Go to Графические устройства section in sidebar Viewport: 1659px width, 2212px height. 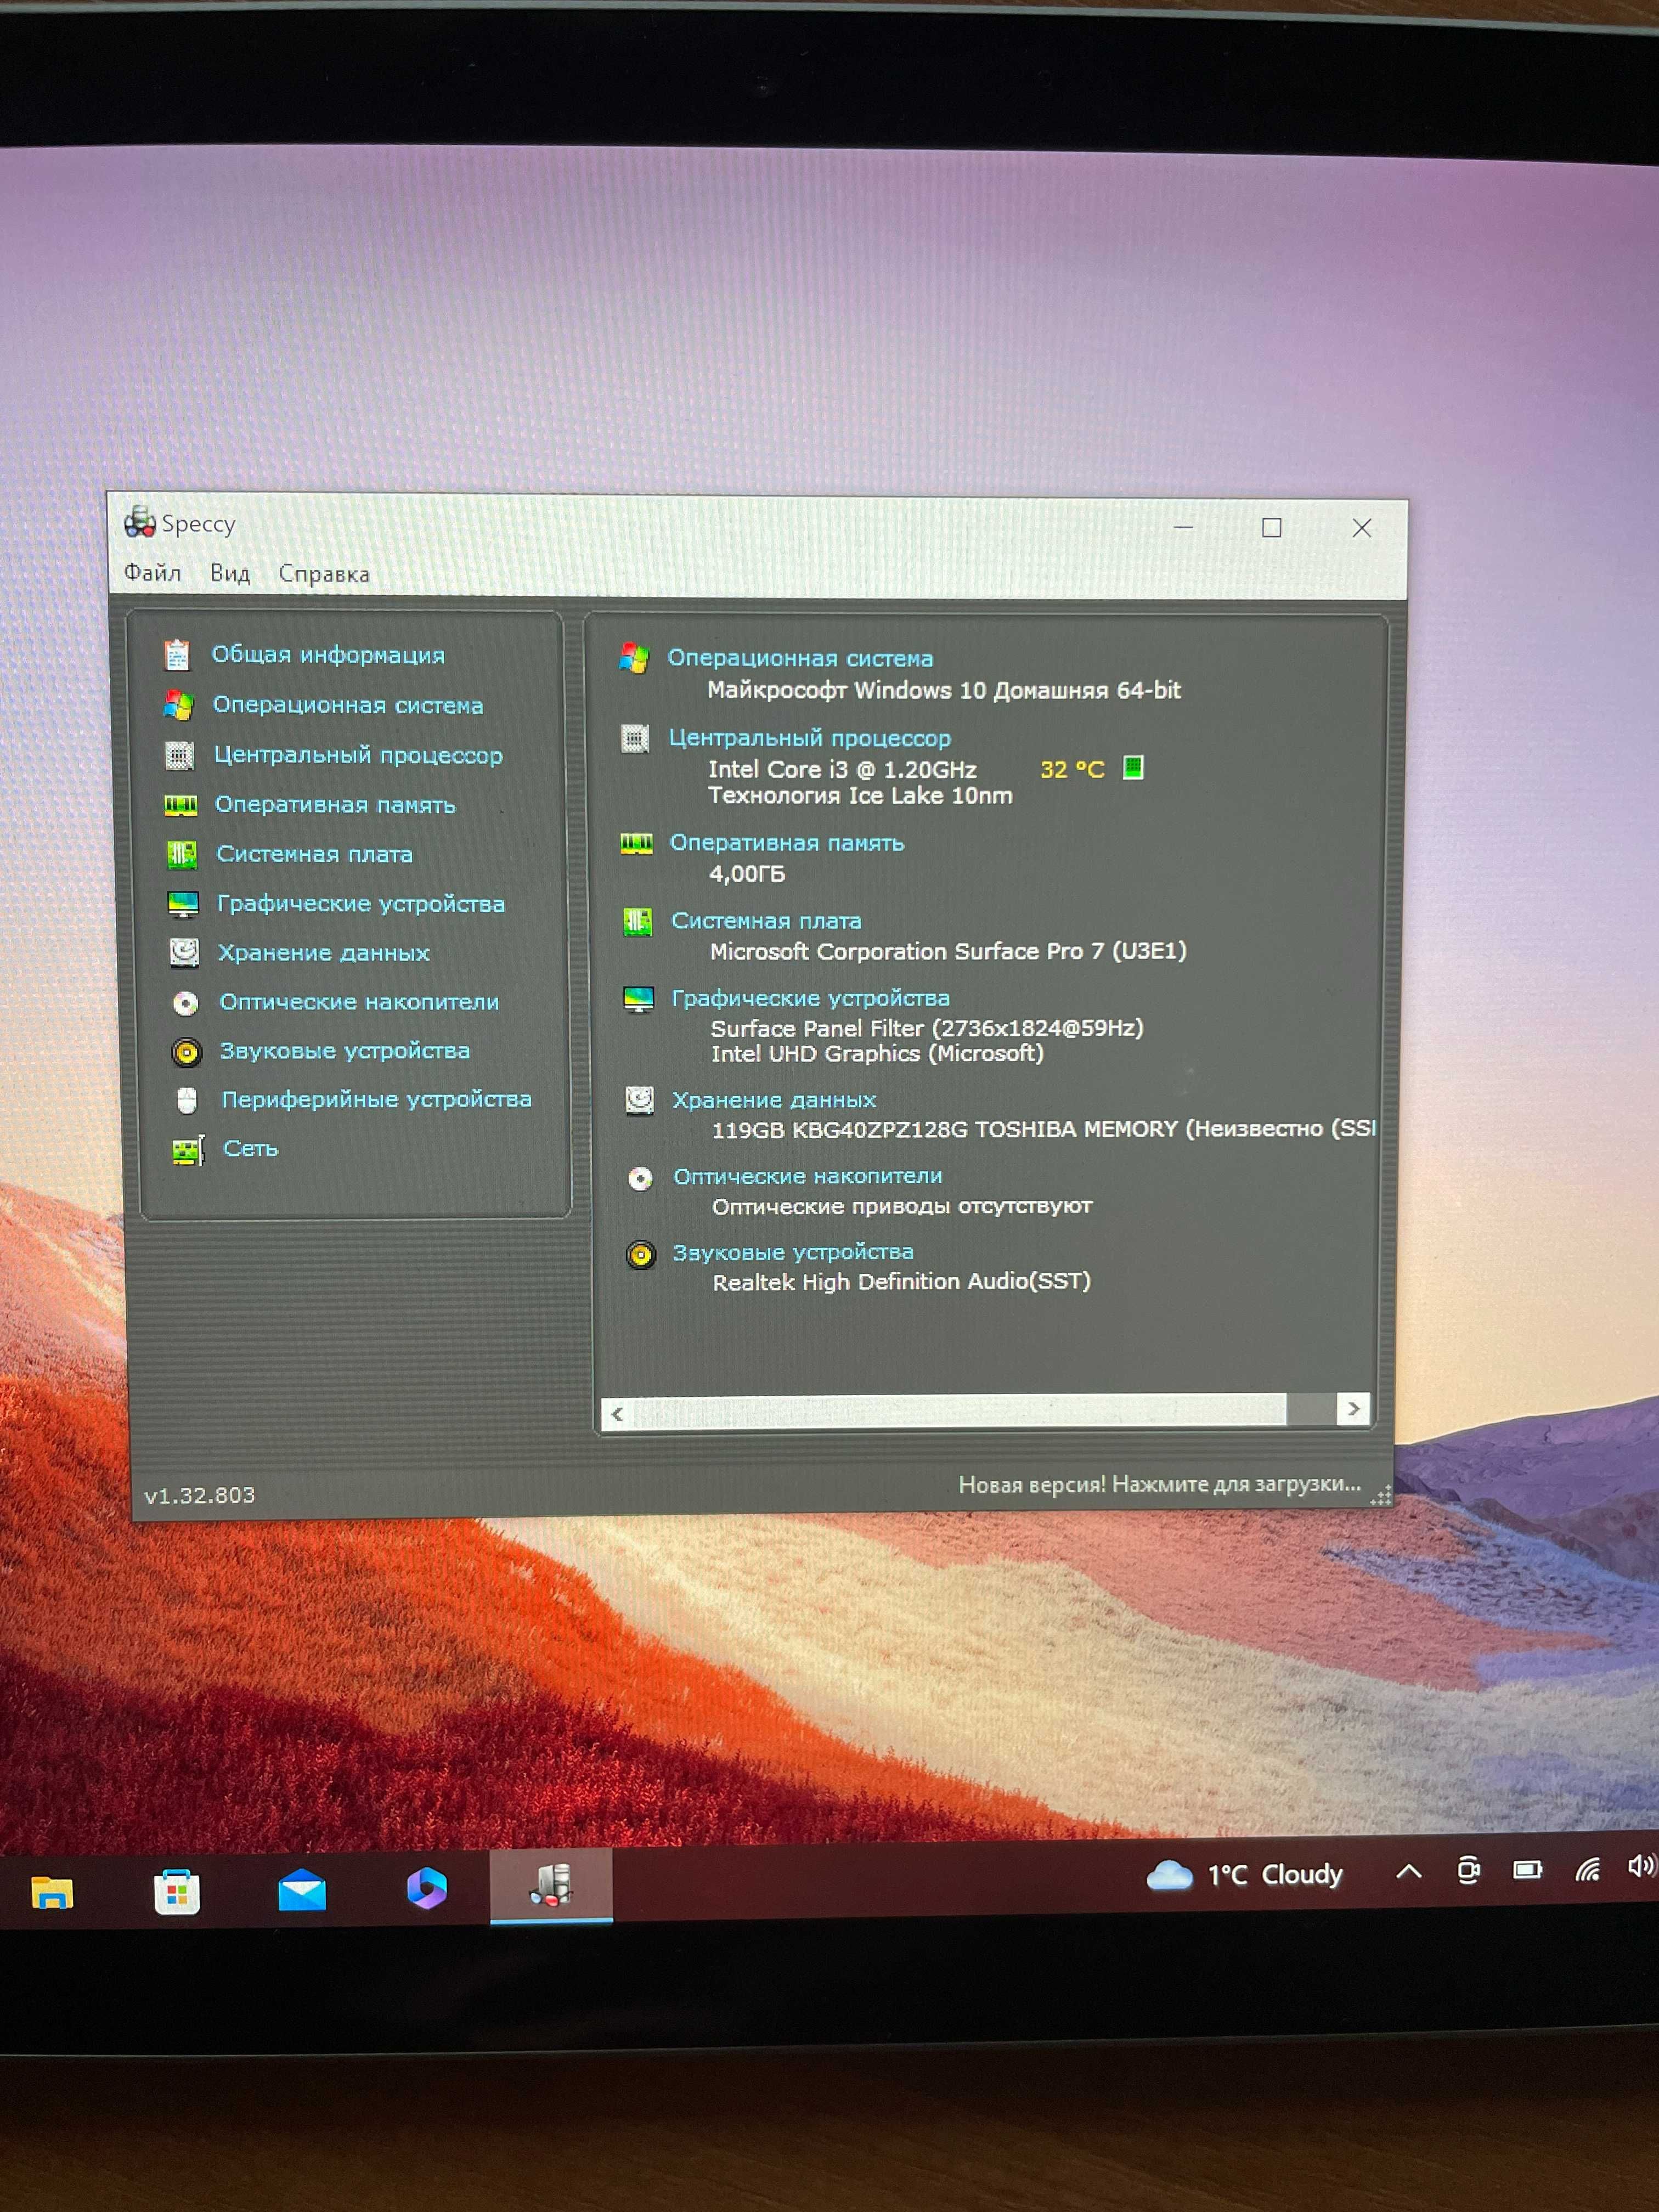pos(361,904)
